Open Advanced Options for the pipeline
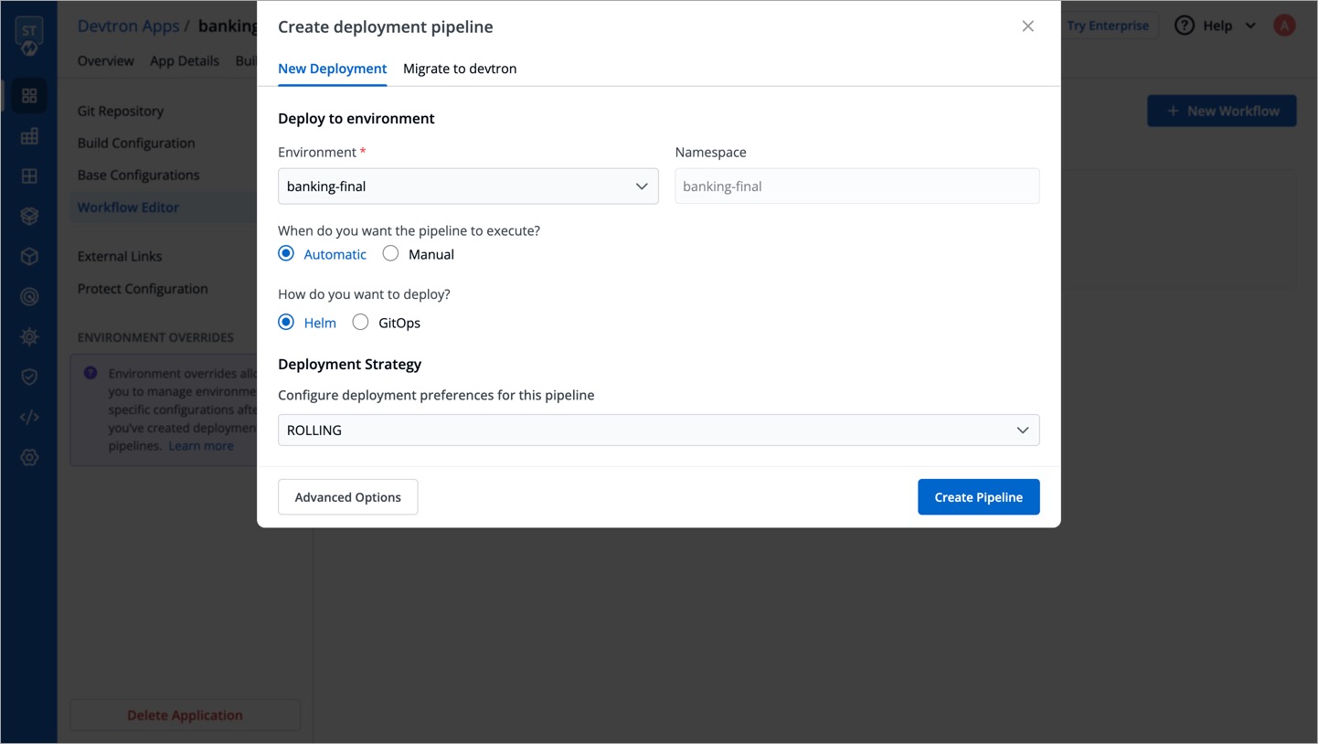The image size is (1318, 744). [x=347, y=496]
